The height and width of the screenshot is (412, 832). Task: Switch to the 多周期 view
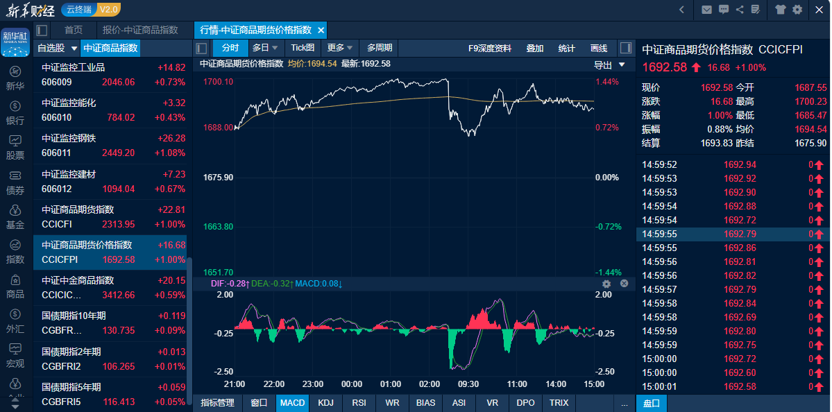[x=380, y=48]
